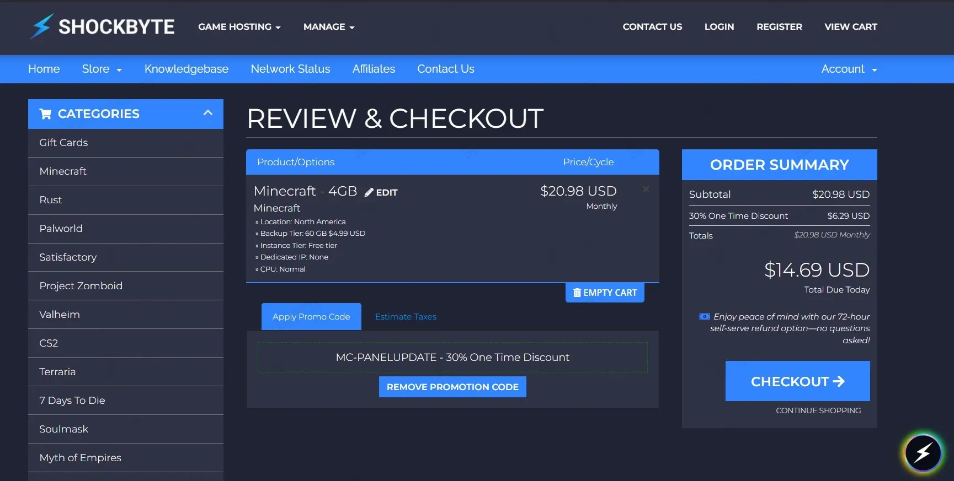Collapse the Categories panel chevron
The width and height of the screenshot is (954, 481).
[x=207, y=113]
